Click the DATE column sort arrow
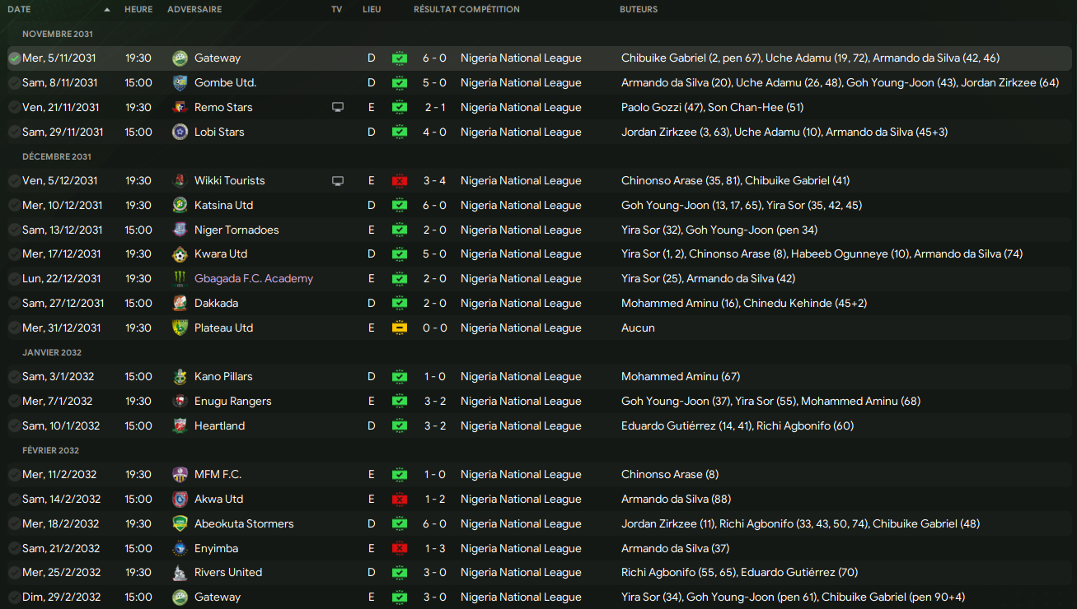Image resolution: width=1077 pixels, height=609 pixels. 107,10
